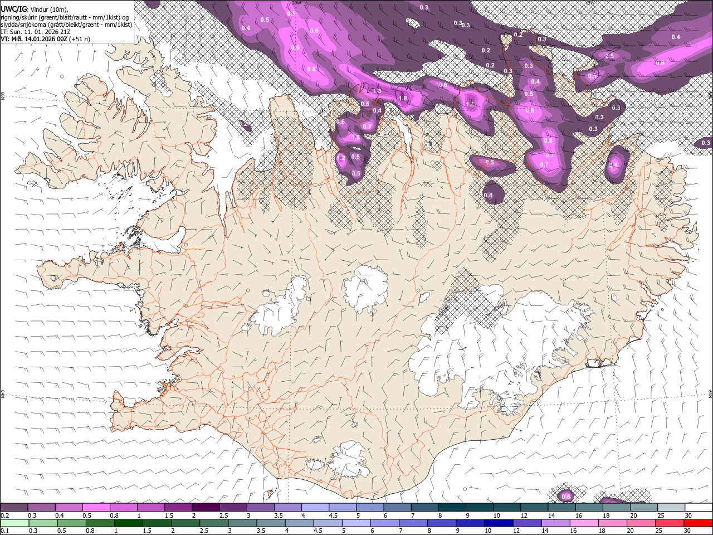713x535 pixels.
Task: Click the '20W' longitude label at top
Action: (x=296, y=3)
